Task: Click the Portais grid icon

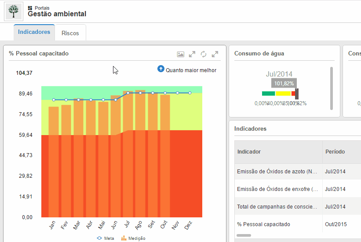Action: [30, 8]
